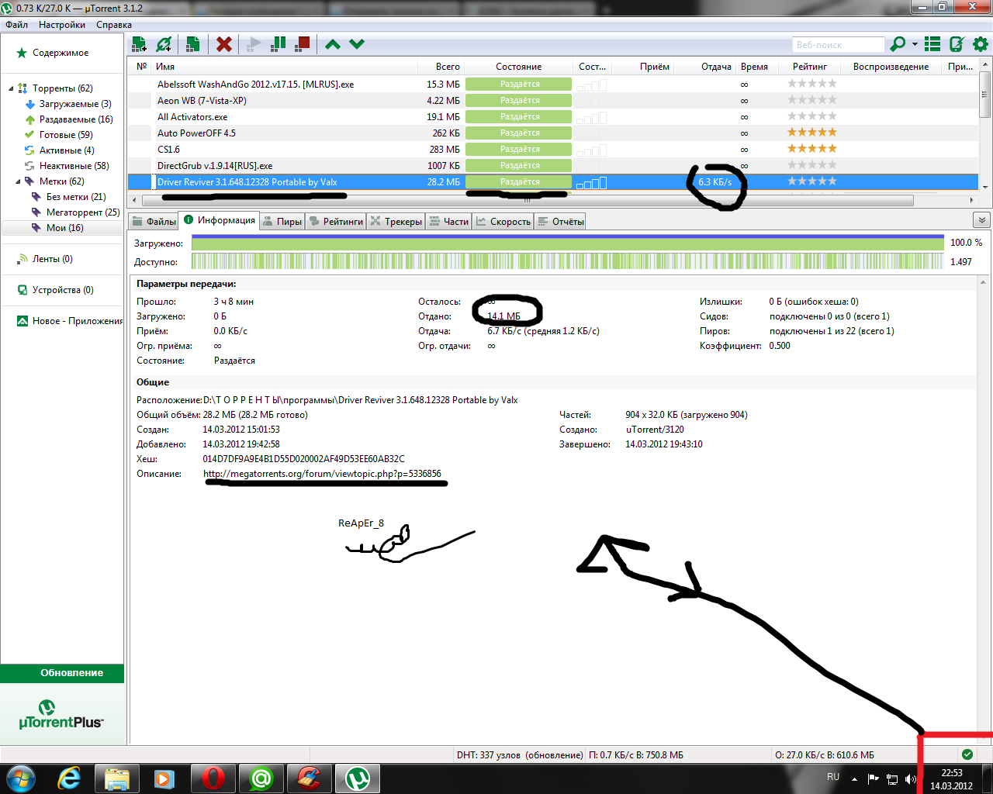Viewport: 993px width, 794px height.
Task: Switch to the Файлы tab
Action: [154, 222]
